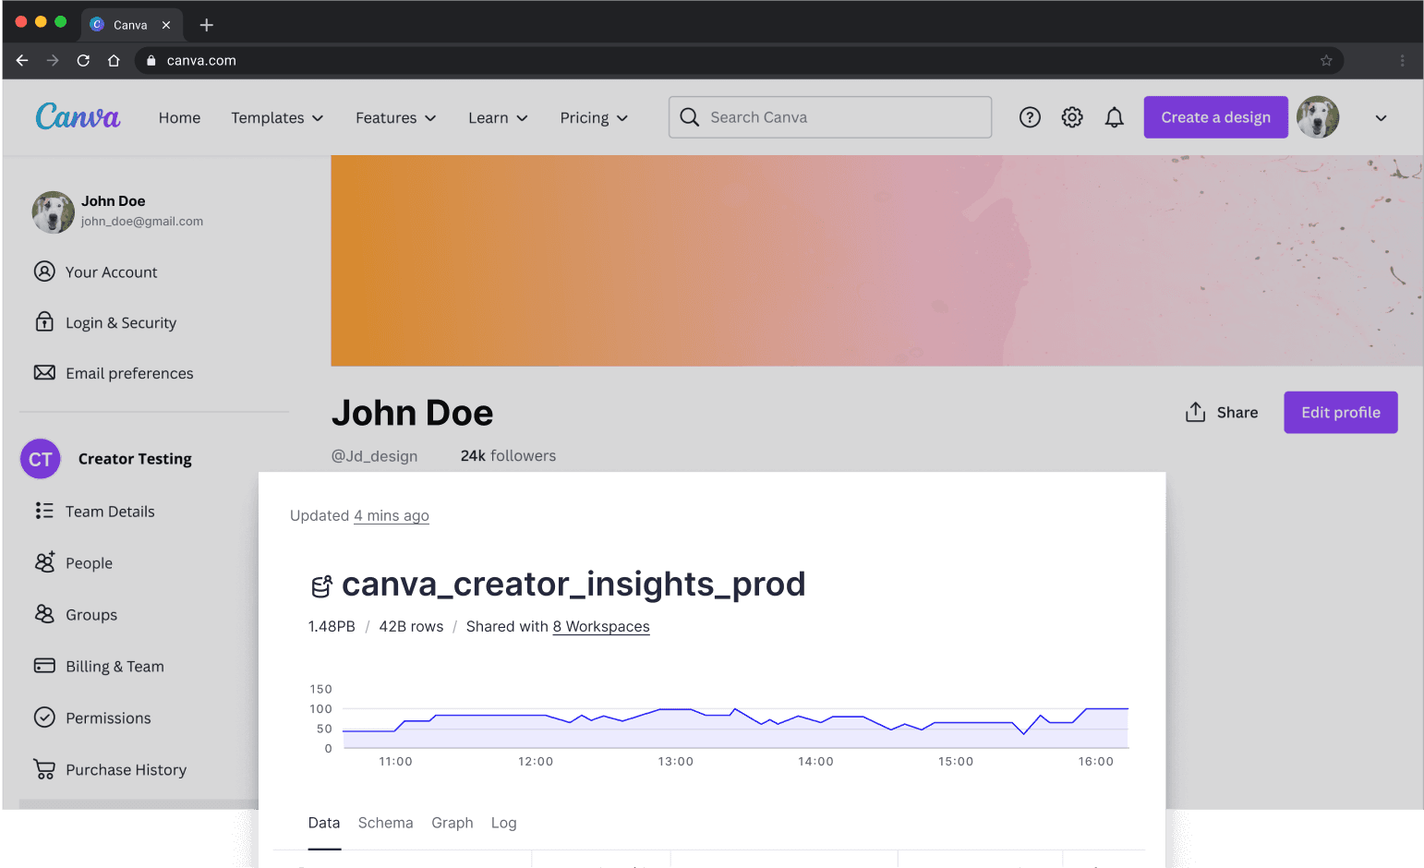Viewport: 1424px width, 868px height.
Task: Expand the Templates dropdown
Action: (x=276, y=117)
